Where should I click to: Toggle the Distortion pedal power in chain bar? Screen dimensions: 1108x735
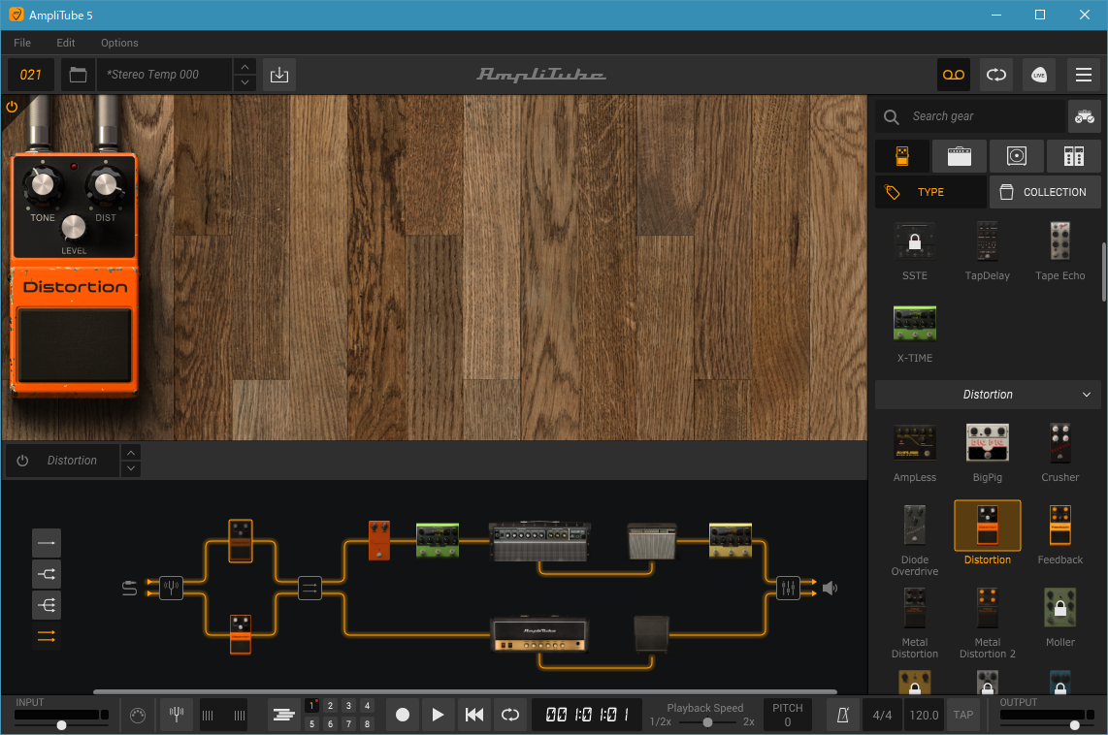(22, 461)
